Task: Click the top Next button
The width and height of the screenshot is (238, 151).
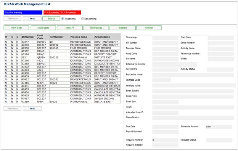Action: click(x=32, y=19)
